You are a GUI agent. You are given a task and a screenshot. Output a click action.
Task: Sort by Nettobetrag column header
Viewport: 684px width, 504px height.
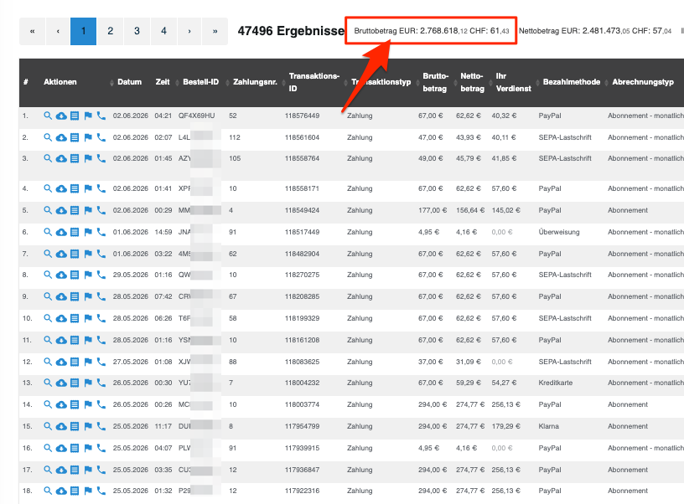coord(472,82)
